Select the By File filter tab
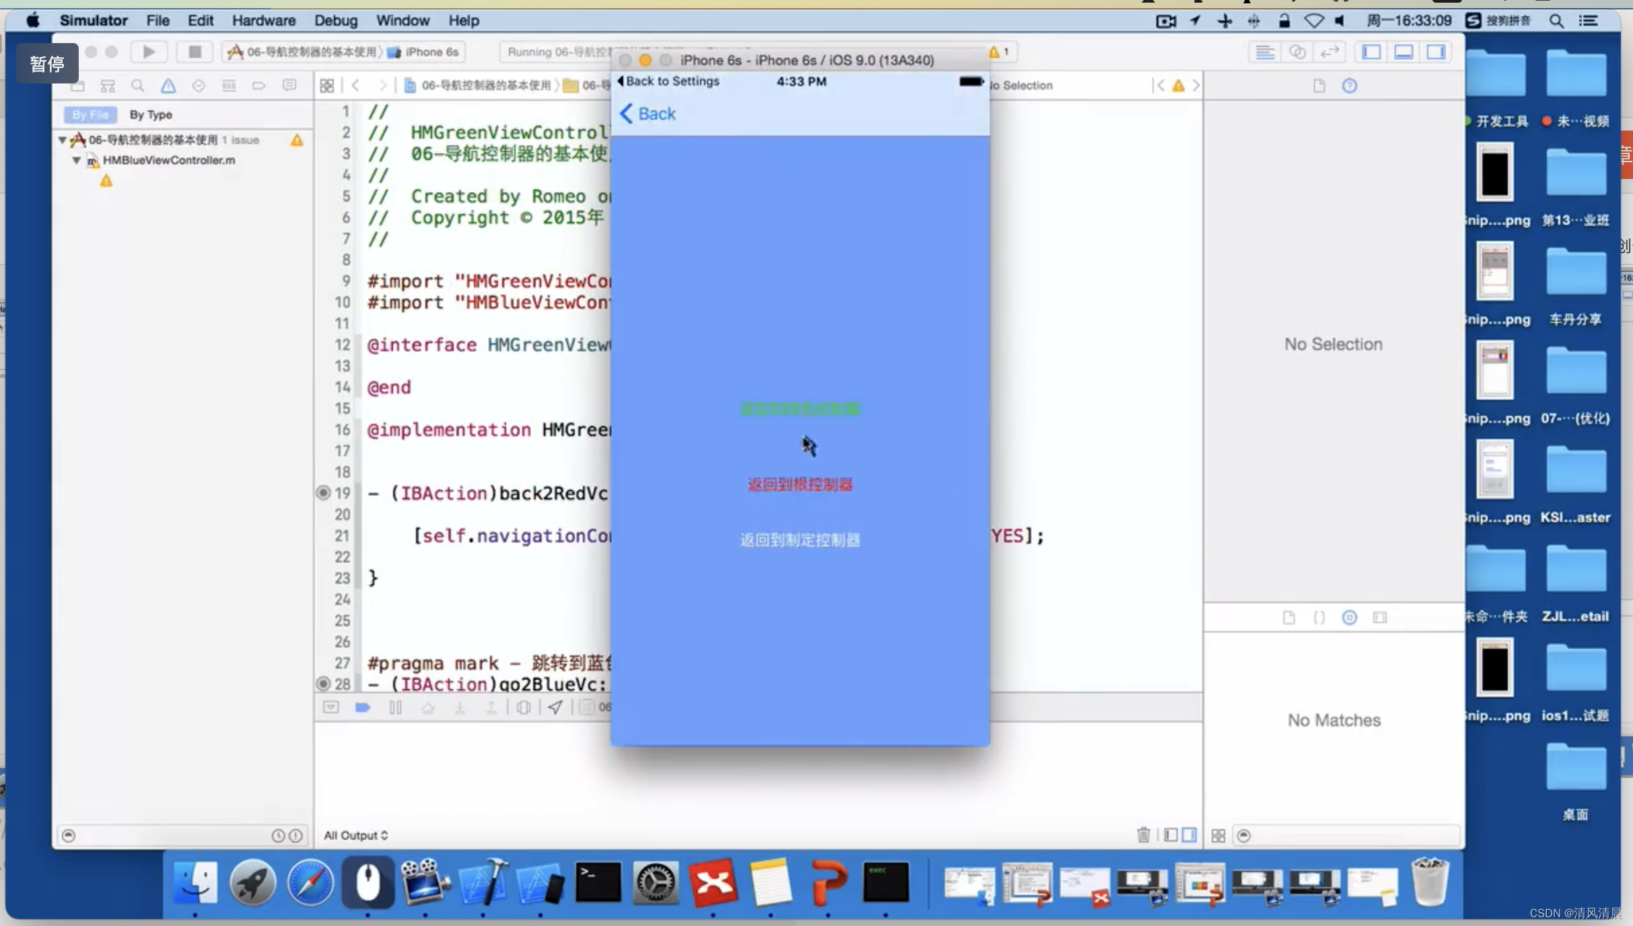Image resolution: width=1633 pixels, height=926 pixels. point(89,113)
